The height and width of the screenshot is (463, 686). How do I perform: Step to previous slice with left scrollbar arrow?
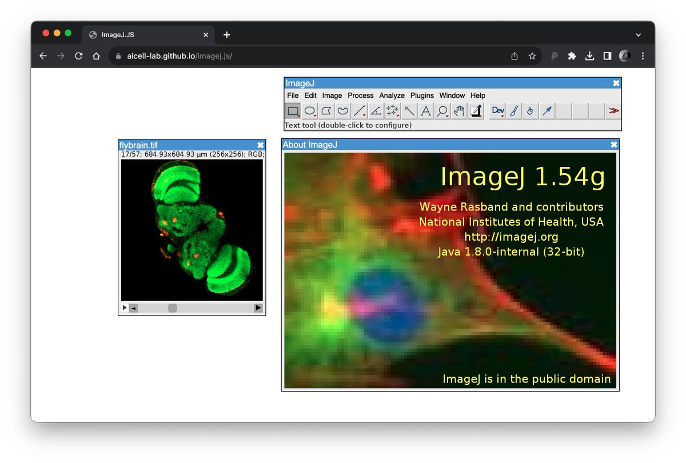[133, 308]
